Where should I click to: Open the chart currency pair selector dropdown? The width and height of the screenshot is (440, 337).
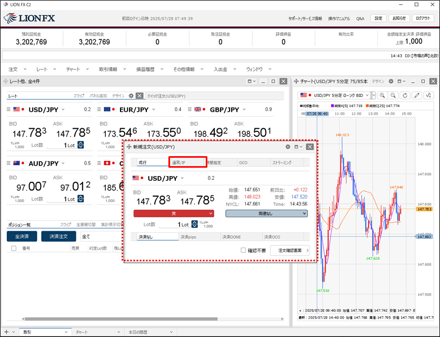click(x=373, y=95)
